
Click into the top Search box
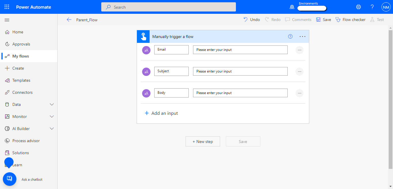click(x=169, y=7)
